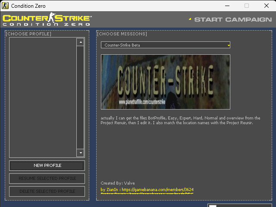This screenshot has height=207, width=276.
Task: Click Resume Selected Profile button
Action: (x=47, y=178)
